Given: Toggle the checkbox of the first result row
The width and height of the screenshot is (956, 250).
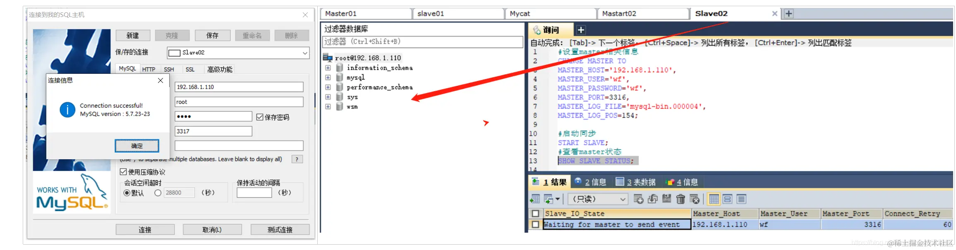Looking at the screenshot, I should pos(536,224).
